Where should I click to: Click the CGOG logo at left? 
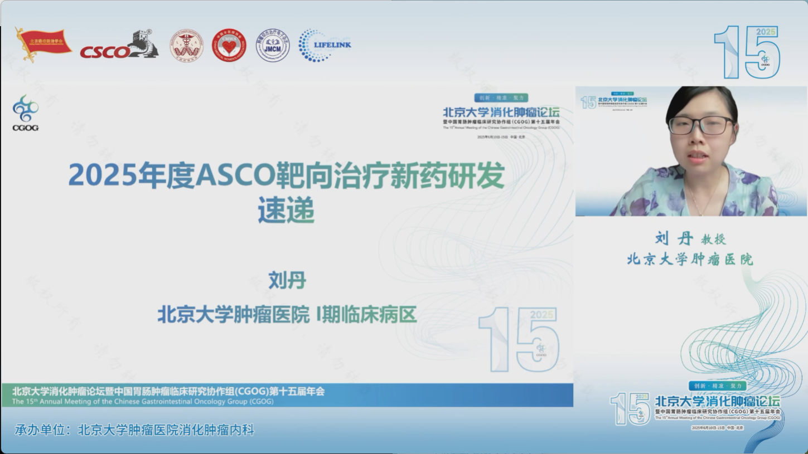[26, 113]
